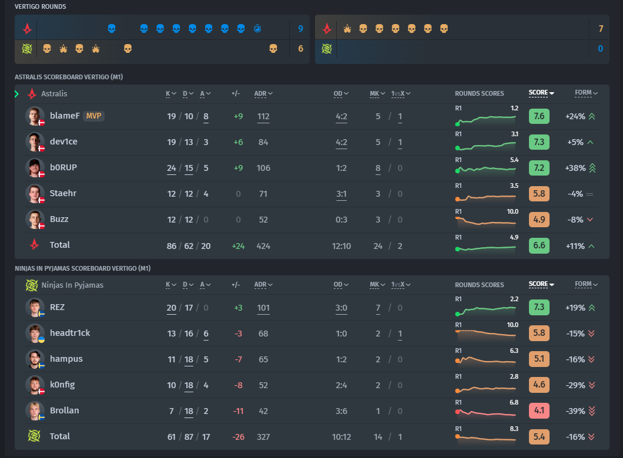Open headtr1ck's player avatar
Screen dimensions: 623x458
tap(35, 333)
